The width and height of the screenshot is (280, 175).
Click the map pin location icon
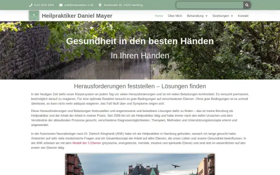(x=100, y=5)
